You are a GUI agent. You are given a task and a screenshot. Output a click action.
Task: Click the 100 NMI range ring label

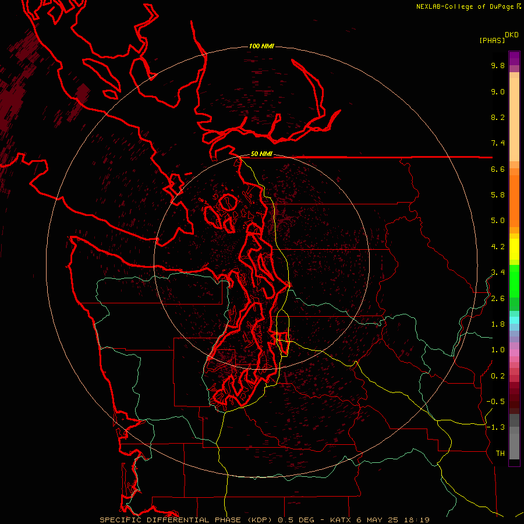point(261,46)
